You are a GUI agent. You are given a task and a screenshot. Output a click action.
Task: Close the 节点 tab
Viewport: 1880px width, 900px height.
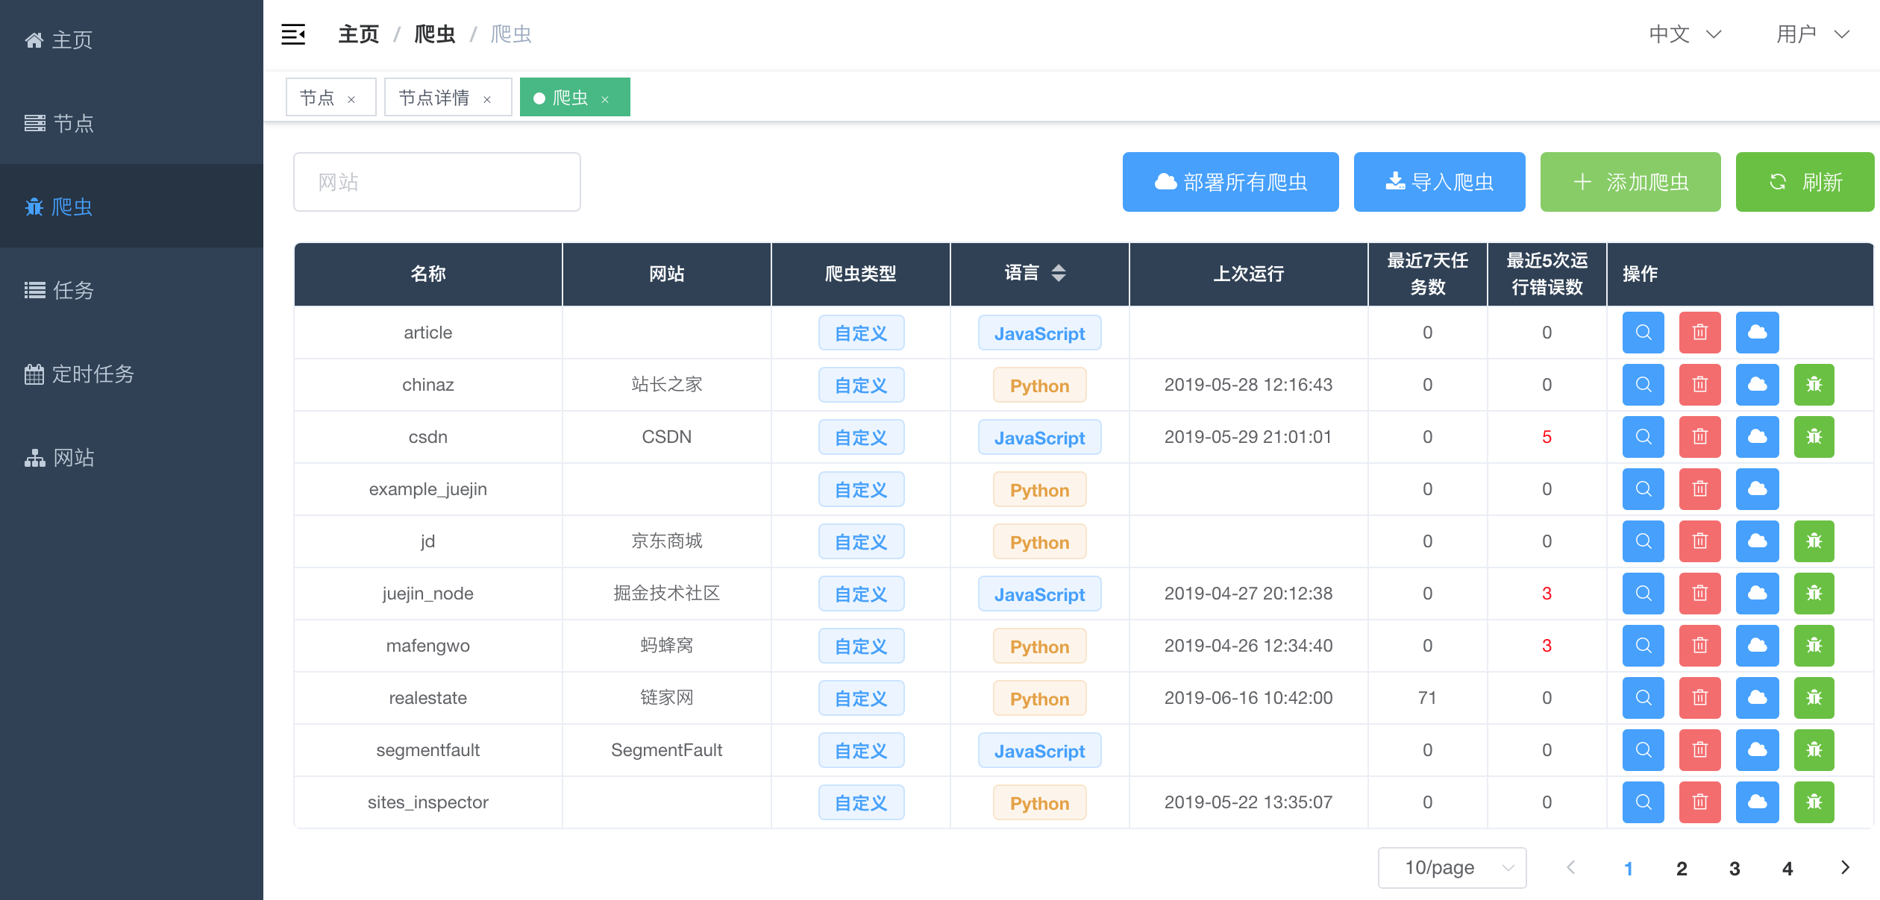tap(351, 99)
